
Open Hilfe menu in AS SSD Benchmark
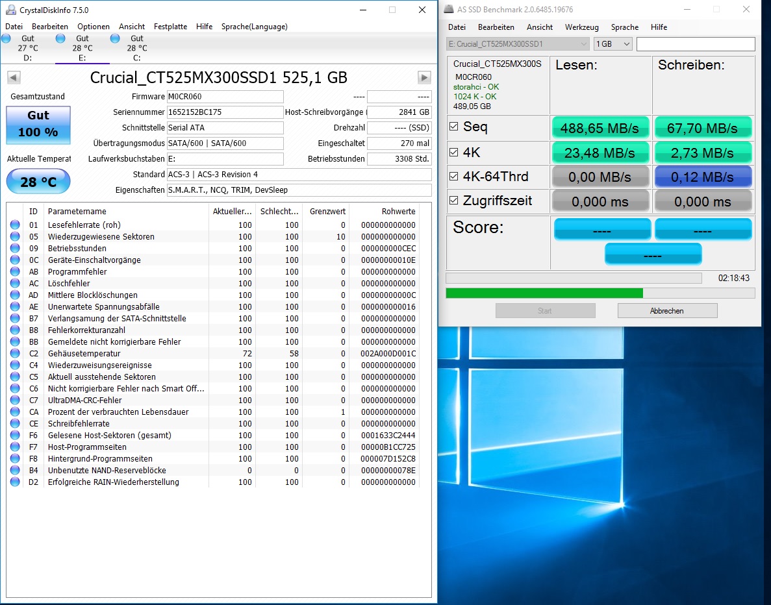click(x=659, y=27)
